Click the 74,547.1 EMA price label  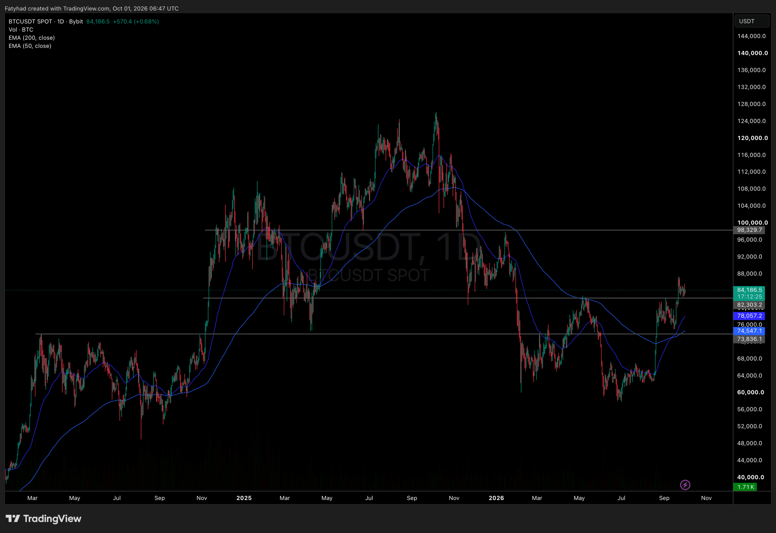tap(750, 331)
